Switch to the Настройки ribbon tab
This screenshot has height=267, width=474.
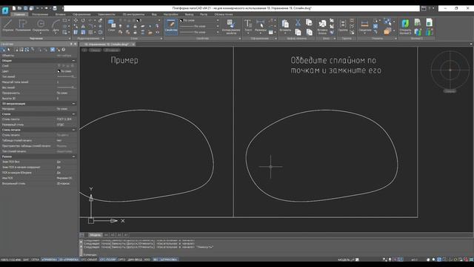pos(171,14)
